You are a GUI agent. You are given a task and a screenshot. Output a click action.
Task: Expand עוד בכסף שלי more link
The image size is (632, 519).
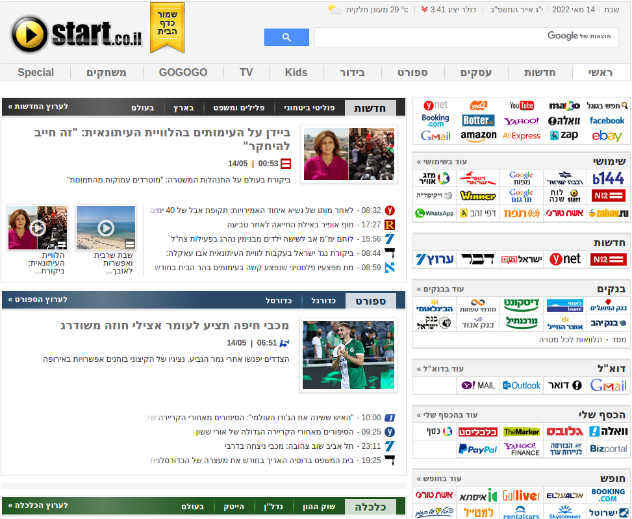pos(448,414)
